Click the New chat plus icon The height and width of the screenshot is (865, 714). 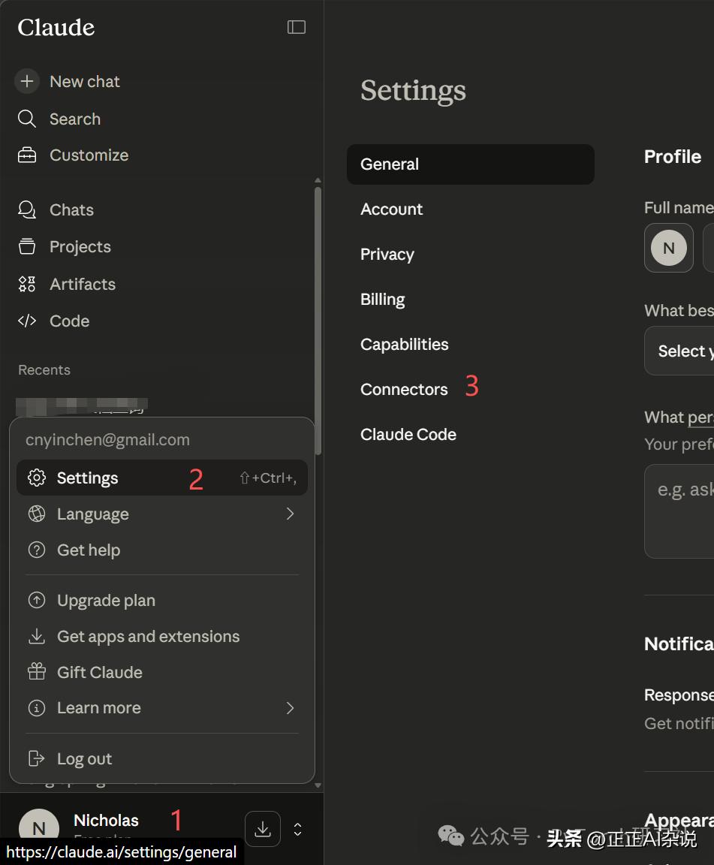point(27,81)
